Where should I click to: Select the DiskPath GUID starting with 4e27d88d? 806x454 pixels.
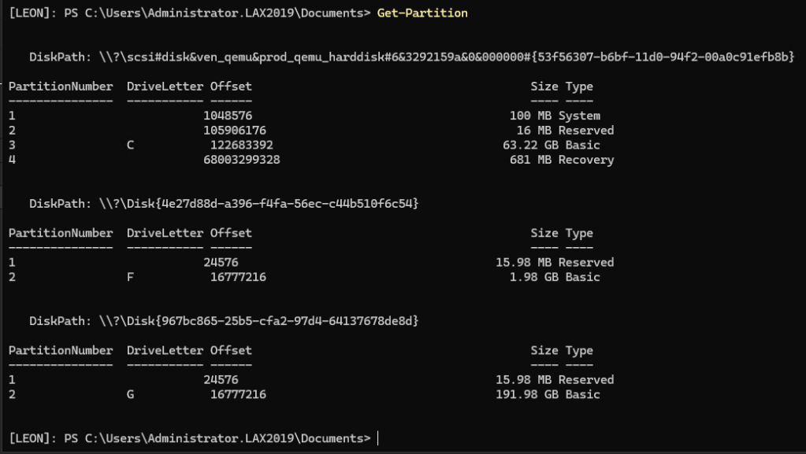tap(287, 204)
